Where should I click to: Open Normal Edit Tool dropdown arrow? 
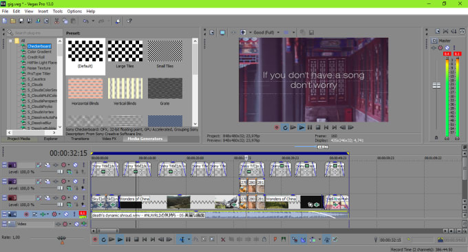189,240
